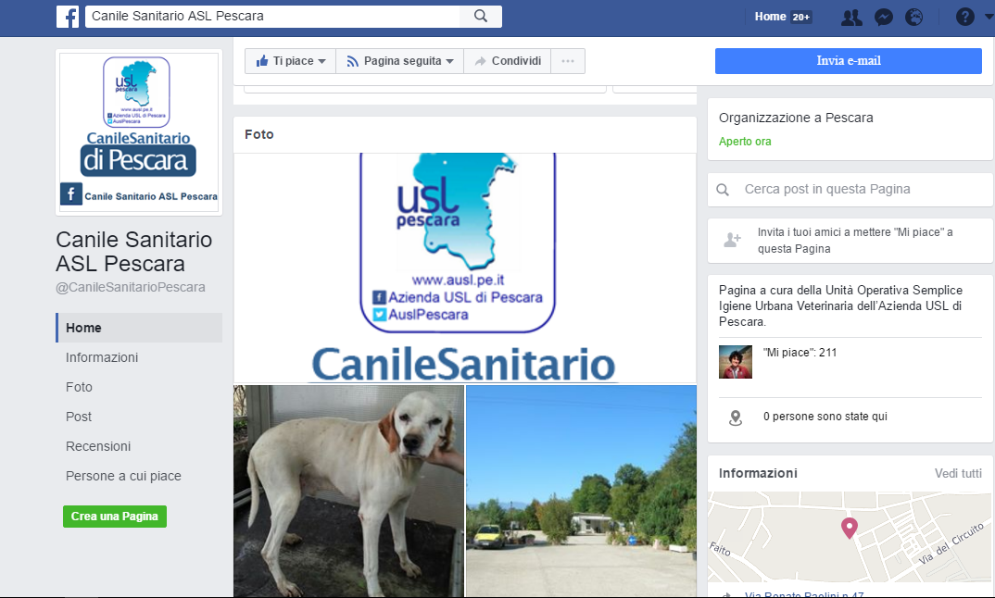Select 'Informazioni' in the left sidebar
The height and width of the screenshot is (598, 995).
point(102,357)
